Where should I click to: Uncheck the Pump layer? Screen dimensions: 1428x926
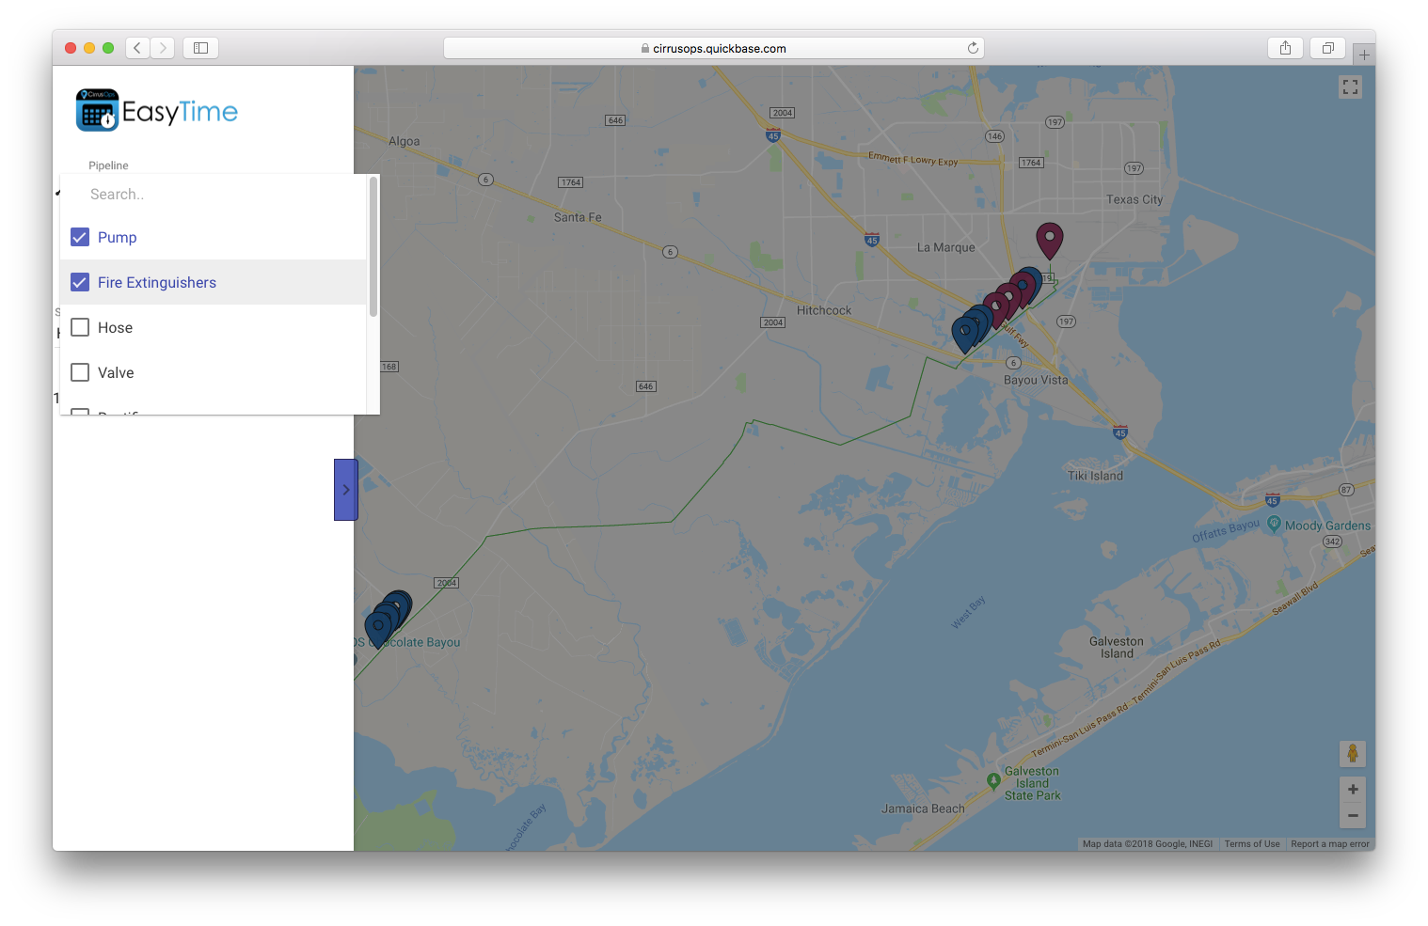(79, 237)
